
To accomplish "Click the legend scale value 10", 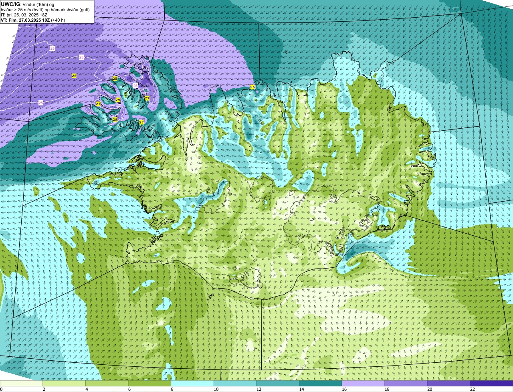I will 216,389.
